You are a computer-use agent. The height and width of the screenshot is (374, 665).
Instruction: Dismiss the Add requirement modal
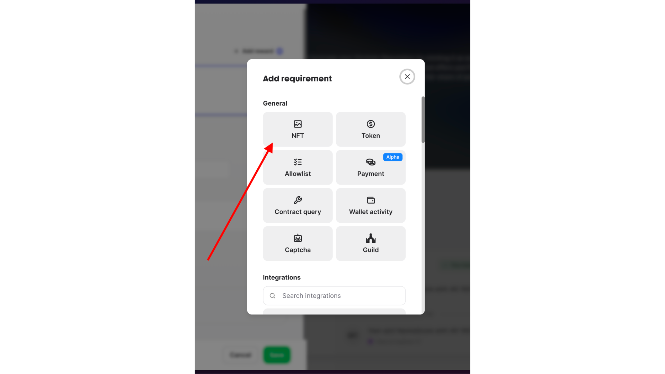click(407, 76)
